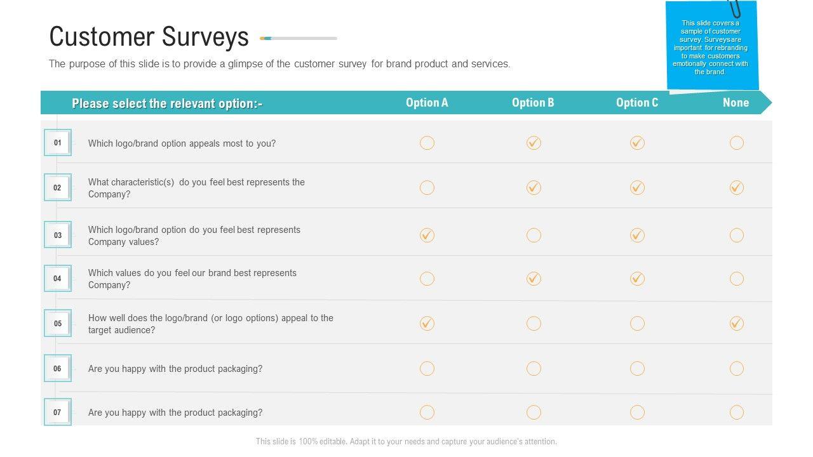Viewport: 813px width, 457px height.
Task: Click the 01 number badge
Action: tap(58, 143)
